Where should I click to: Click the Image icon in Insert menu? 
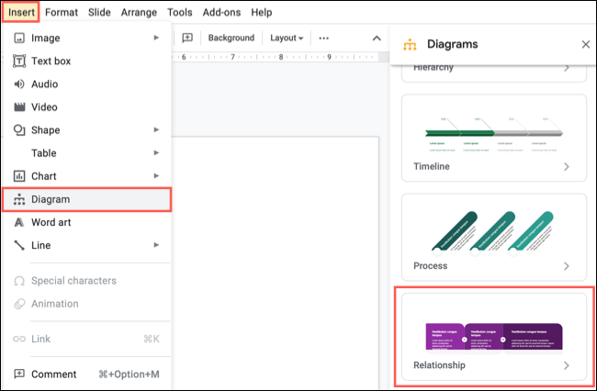coord(19,38)
